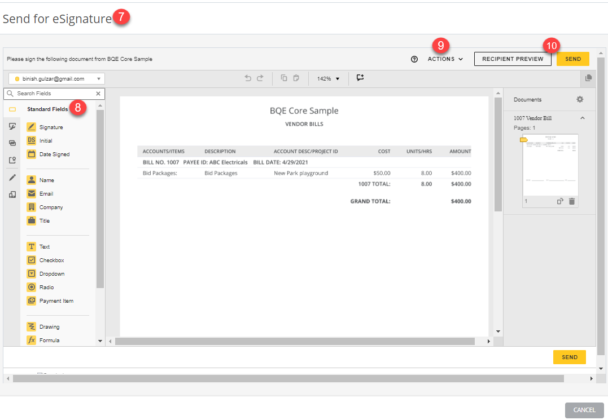Viewport: 608px width, 420px height.
Task: Open the ACTIONS dropdown menu
Action: pos(445,59)
